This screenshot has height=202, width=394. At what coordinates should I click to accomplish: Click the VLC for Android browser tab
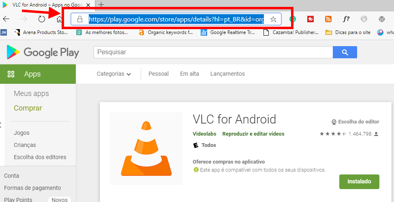coord(47,5)
